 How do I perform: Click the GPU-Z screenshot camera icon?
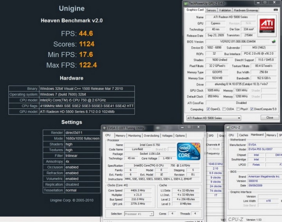[x=275, y=10]
